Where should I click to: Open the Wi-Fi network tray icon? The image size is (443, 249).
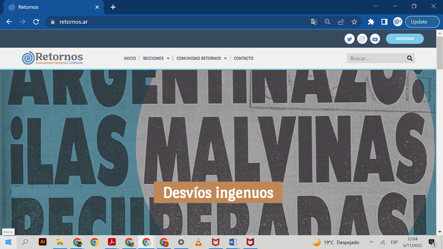click(x=383, y=242)
